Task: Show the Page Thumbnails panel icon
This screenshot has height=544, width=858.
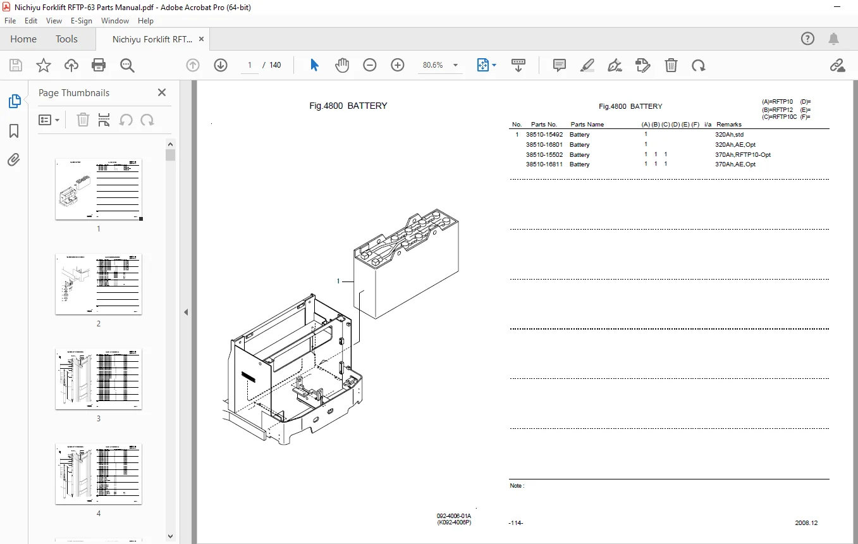Action: point(14,101)
